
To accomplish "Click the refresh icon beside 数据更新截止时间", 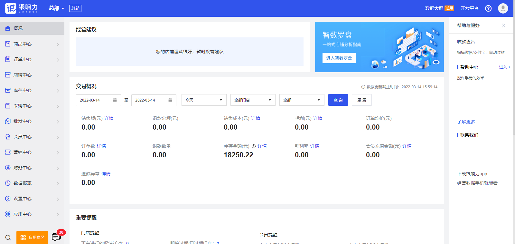I will 363,87.
